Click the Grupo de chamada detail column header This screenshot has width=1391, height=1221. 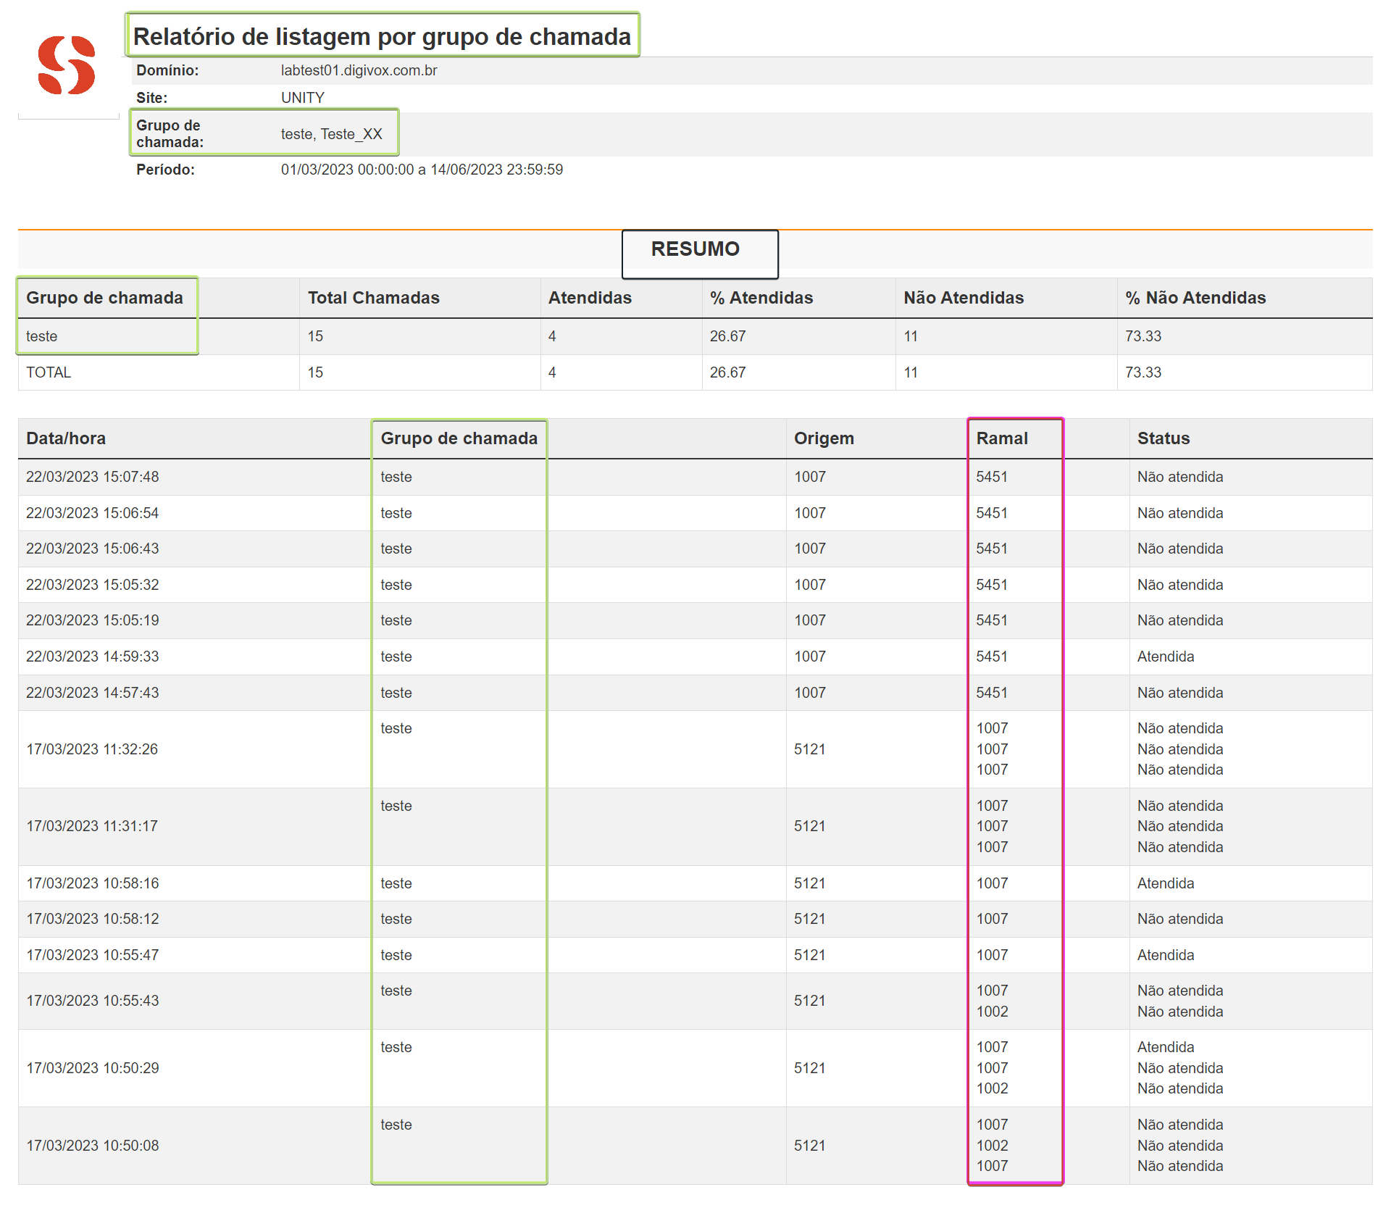pyautogui.click(x=459, y=438)
